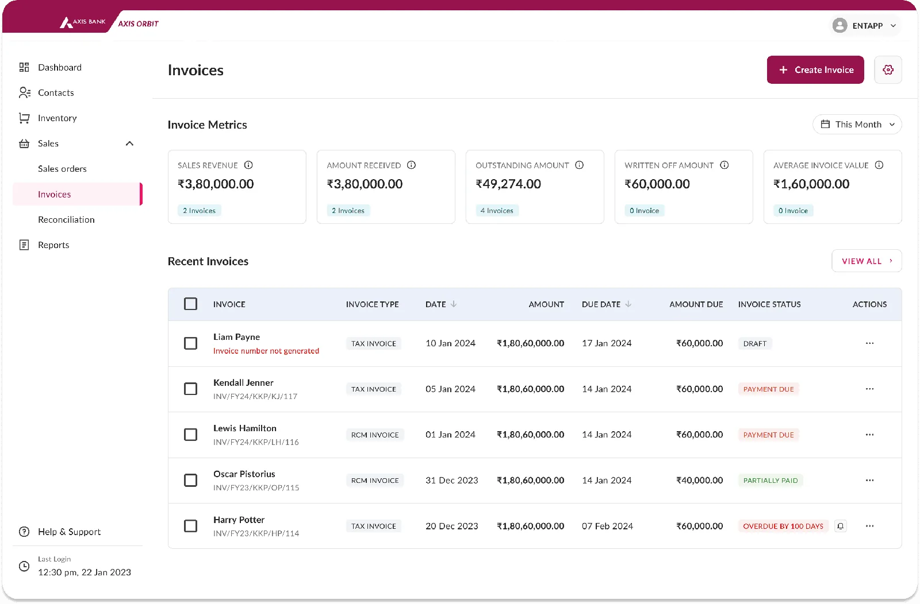Collapse the Sales menu chevron
The image size is (920, 604).
pyautogui.click(x=129, y=144)
